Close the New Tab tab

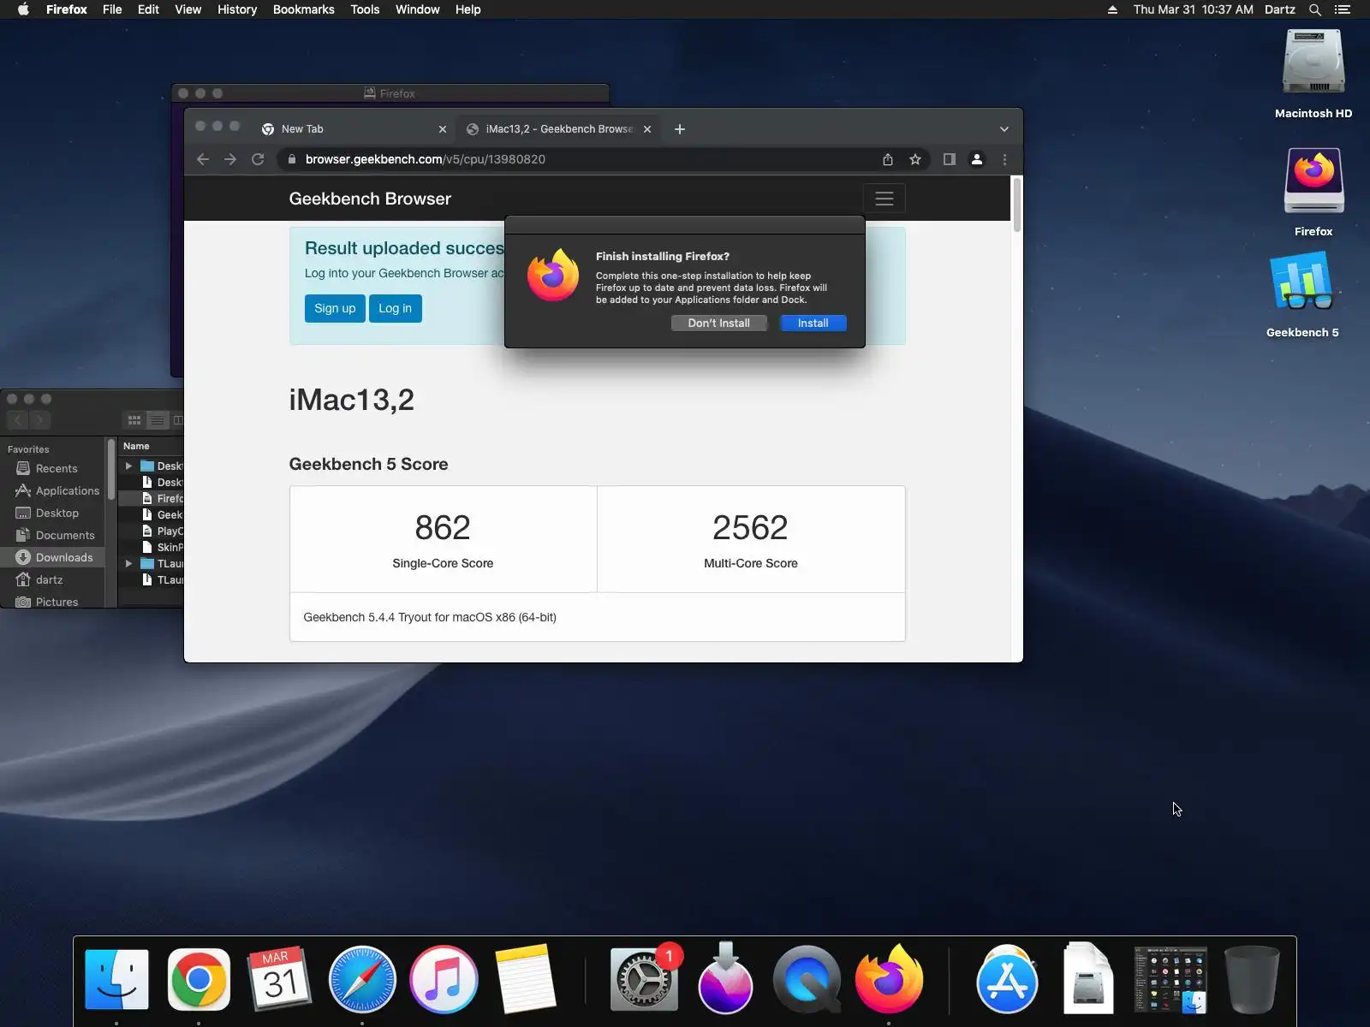pos(443,129)
